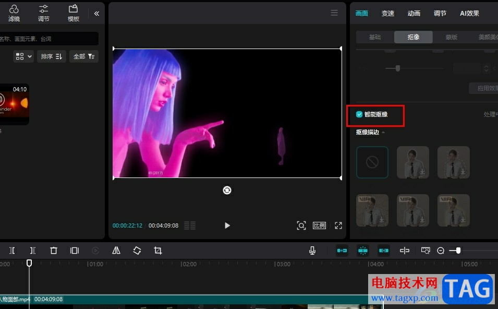The height and width of the screenshot is (309, 498).
Task: Click the split clip icon next to linkage toggles
Action: pyautogui.click(x=404, y=251)
